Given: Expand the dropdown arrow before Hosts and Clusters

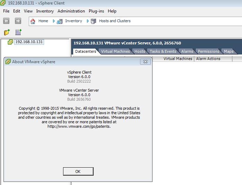Looking at the screenshot, I should 88,21.
